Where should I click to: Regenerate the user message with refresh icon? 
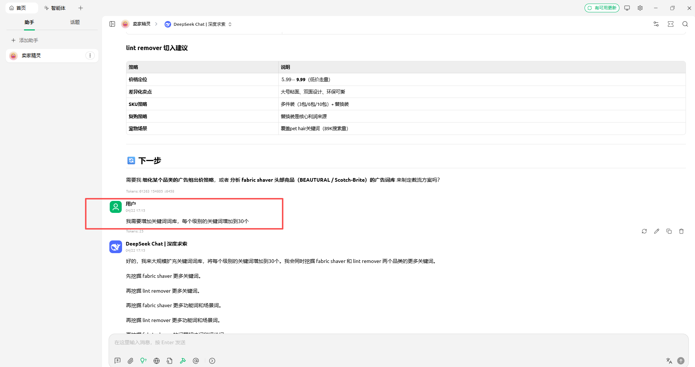point(644,231)
